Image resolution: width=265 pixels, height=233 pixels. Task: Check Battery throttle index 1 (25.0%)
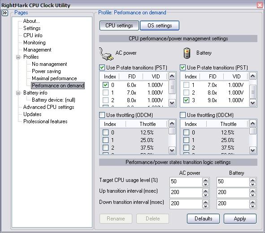pyautogui.click(x=186, y=140)
